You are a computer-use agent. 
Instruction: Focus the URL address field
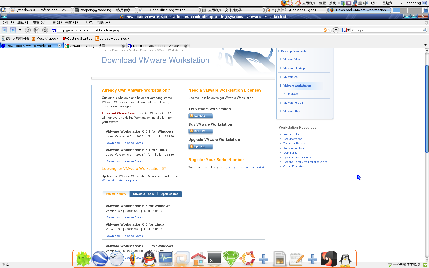(190, 30)
